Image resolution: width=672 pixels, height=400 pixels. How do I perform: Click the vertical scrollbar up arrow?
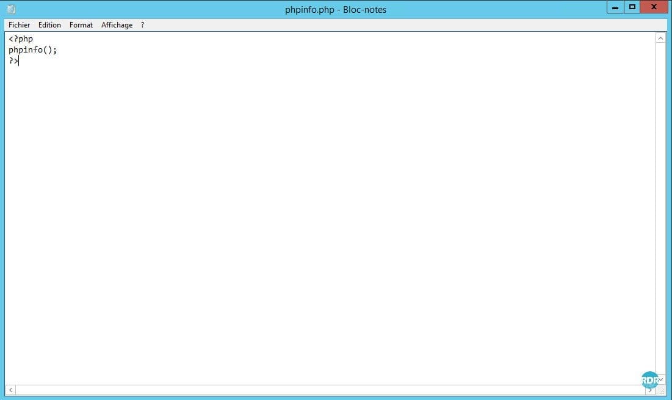pos(660,38)
